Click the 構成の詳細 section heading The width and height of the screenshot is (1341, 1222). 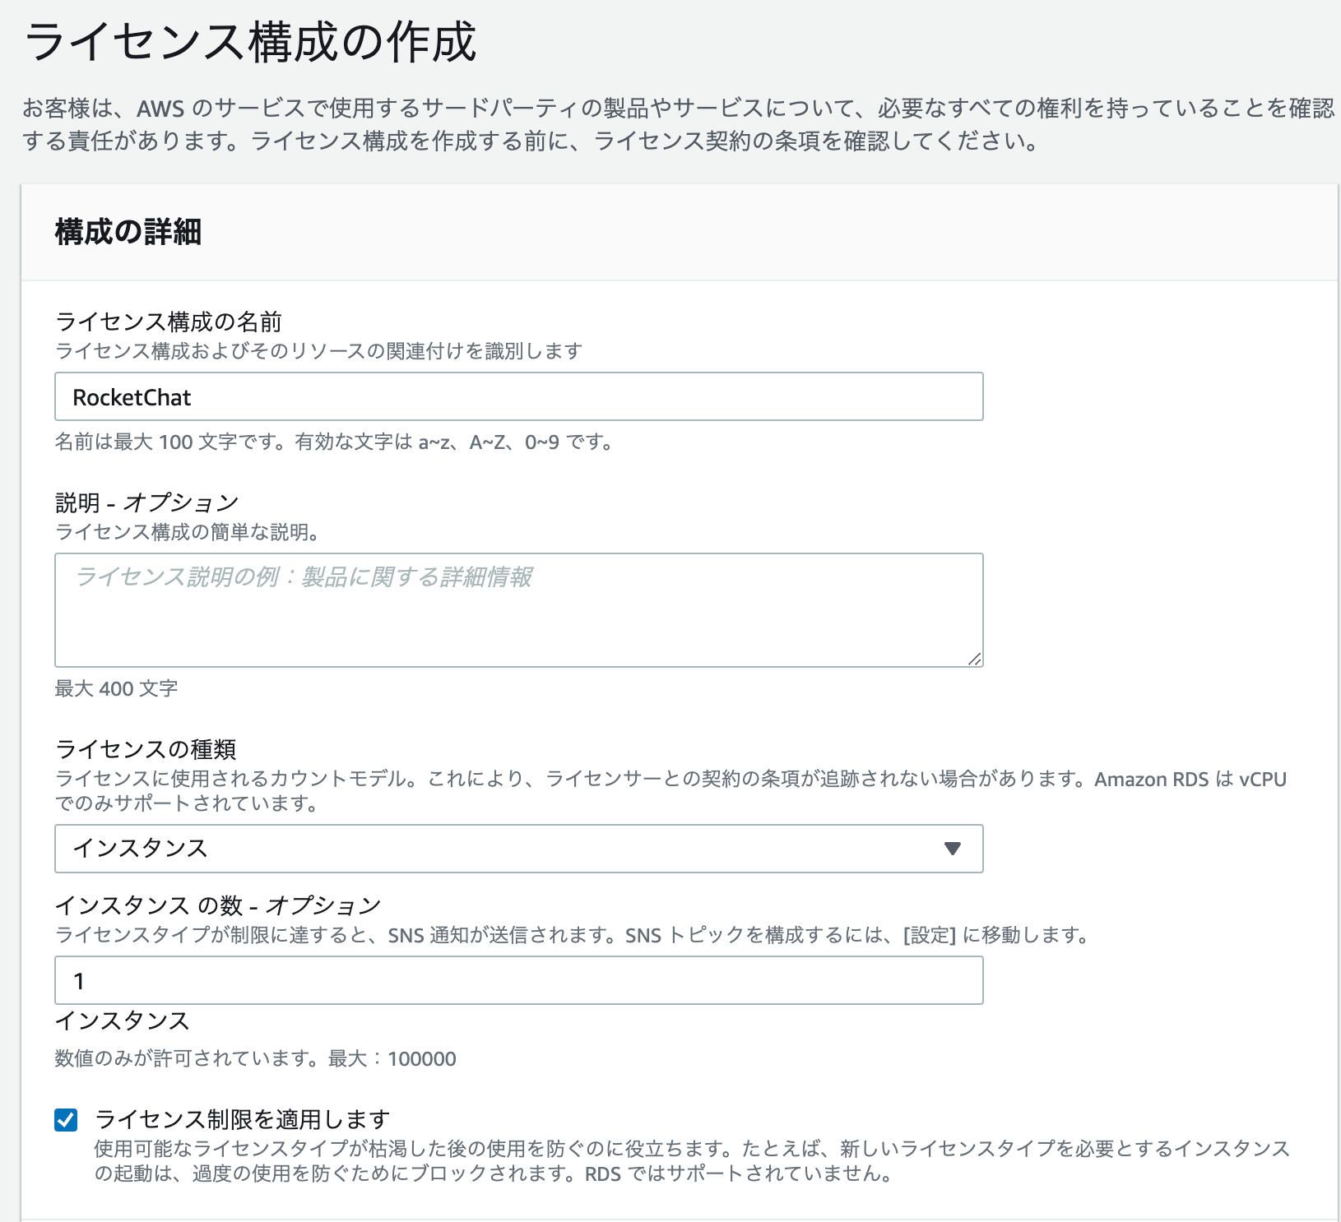128,232
